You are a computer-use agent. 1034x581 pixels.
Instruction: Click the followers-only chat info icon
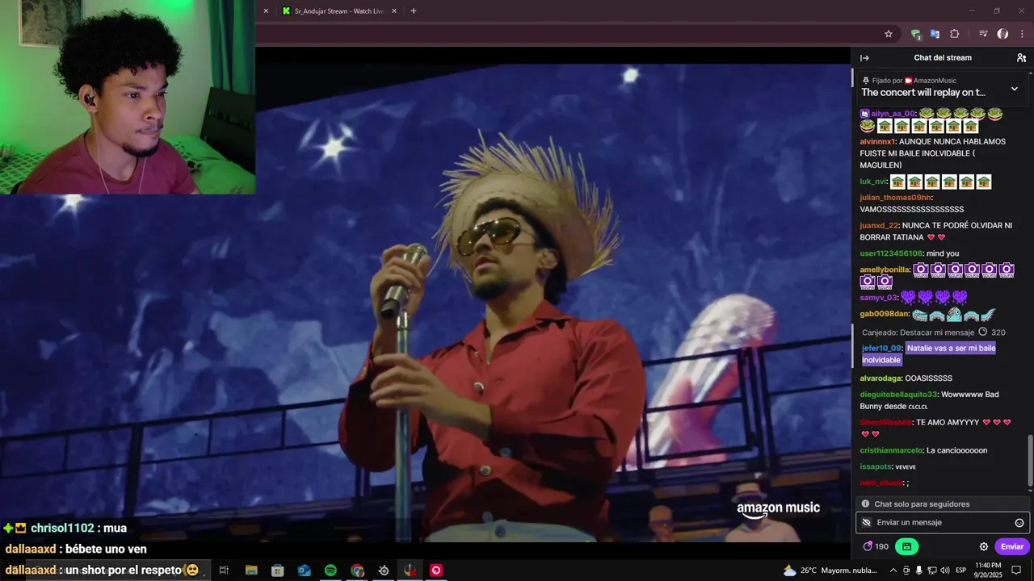tap(865, 504)
